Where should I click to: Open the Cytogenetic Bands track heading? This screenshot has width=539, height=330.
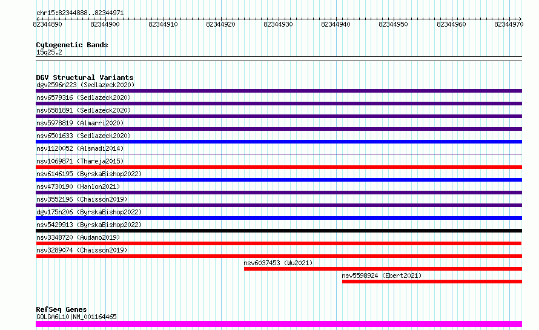click(x=72, y=45)
